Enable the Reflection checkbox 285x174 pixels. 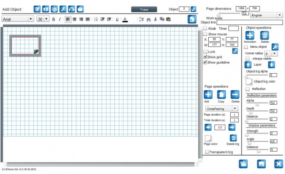pyautogui.click(x=247, y=89)
